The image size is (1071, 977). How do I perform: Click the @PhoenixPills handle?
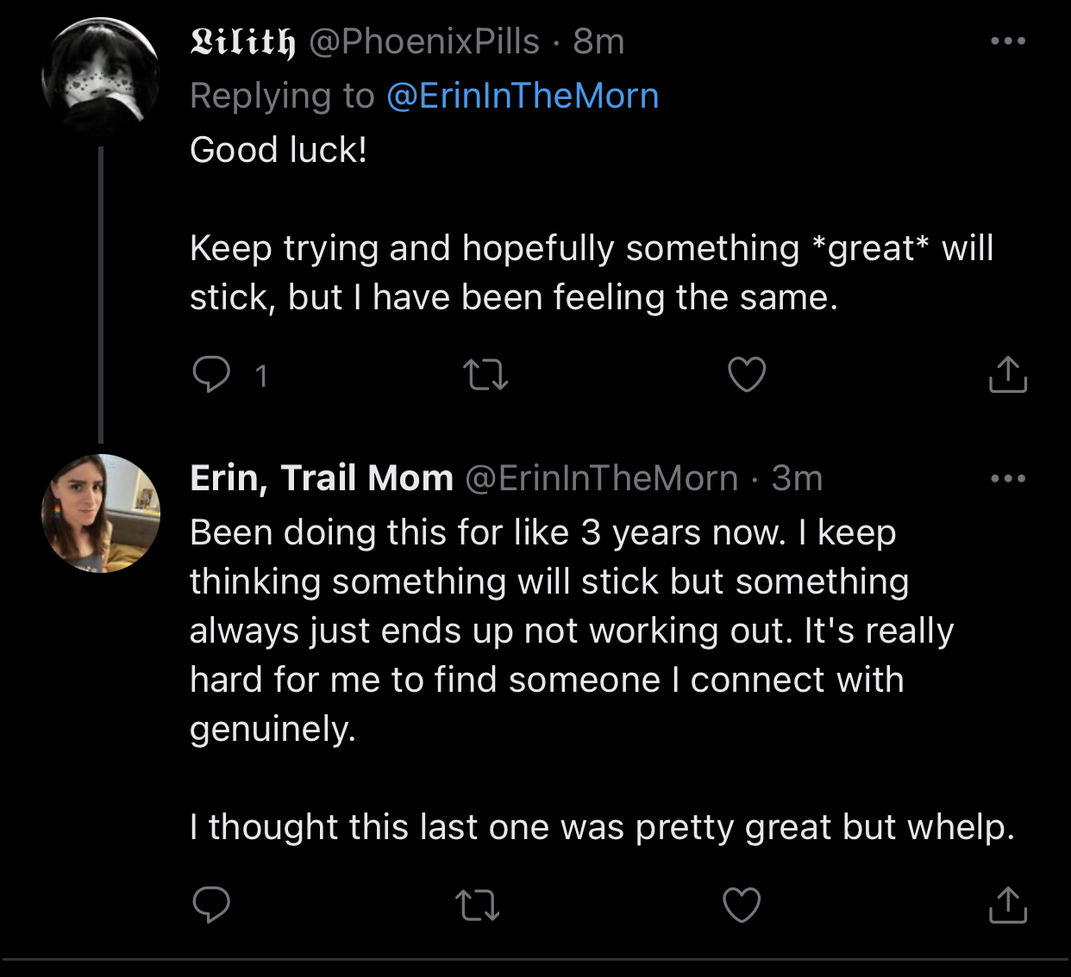pyautogui.click(x=424, y=41)
